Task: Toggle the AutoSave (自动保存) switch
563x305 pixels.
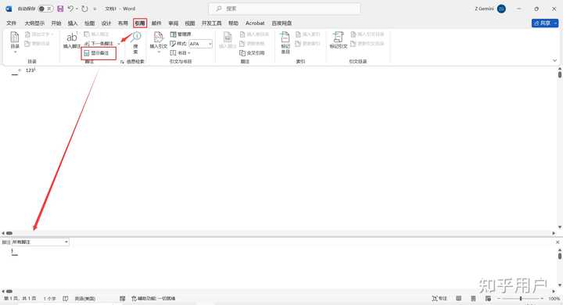Action: [x=45, y=9]
